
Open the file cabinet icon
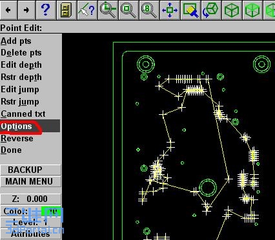click(66, 10)
